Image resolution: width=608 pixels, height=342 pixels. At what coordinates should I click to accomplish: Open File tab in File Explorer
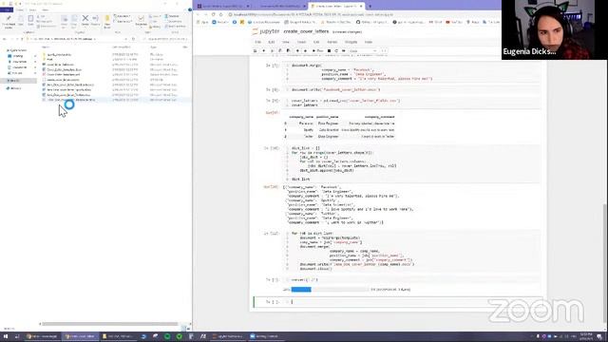(7, 9)
